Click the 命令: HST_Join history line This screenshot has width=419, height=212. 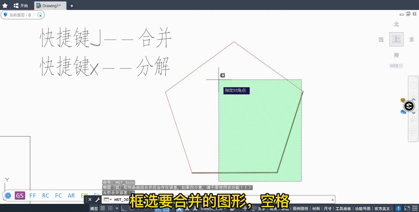click(x=118, y=182)
